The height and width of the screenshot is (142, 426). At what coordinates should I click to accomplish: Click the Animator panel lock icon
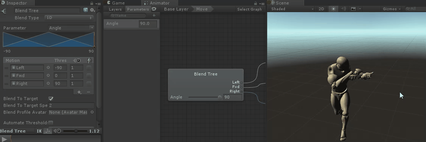point(255,3)
